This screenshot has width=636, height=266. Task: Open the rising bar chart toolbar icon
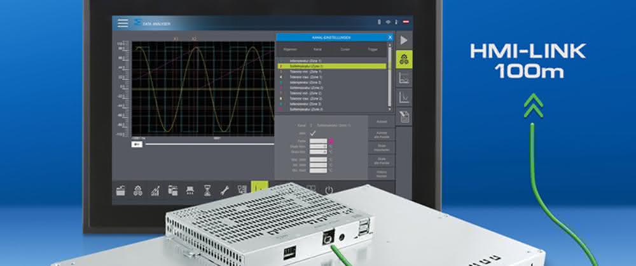(155, 190)
